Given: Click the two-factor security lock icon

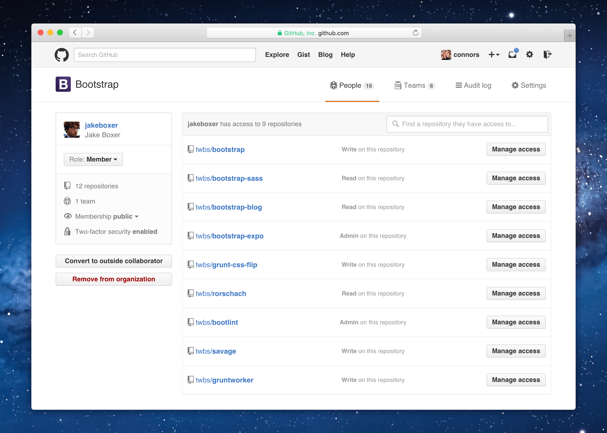Looking at the screenshot, I should (x=67, y=232).
